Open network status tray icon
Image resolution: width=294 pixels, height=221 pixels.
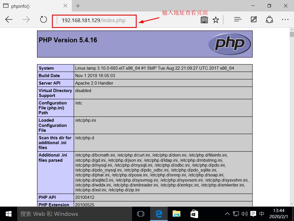coord(236,214)
